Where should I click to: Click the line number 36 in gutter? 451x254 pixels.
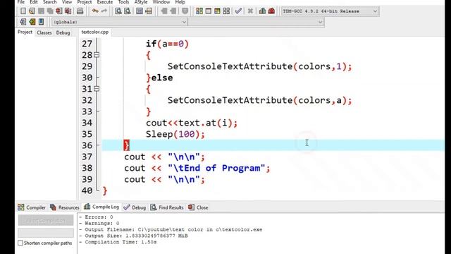(x=87, y=145)
